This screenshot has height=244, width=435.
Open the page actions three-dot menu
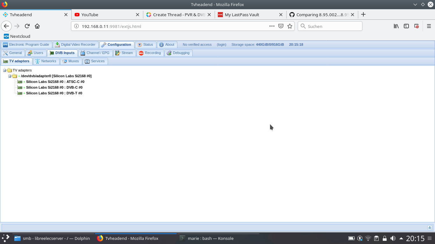272,26
